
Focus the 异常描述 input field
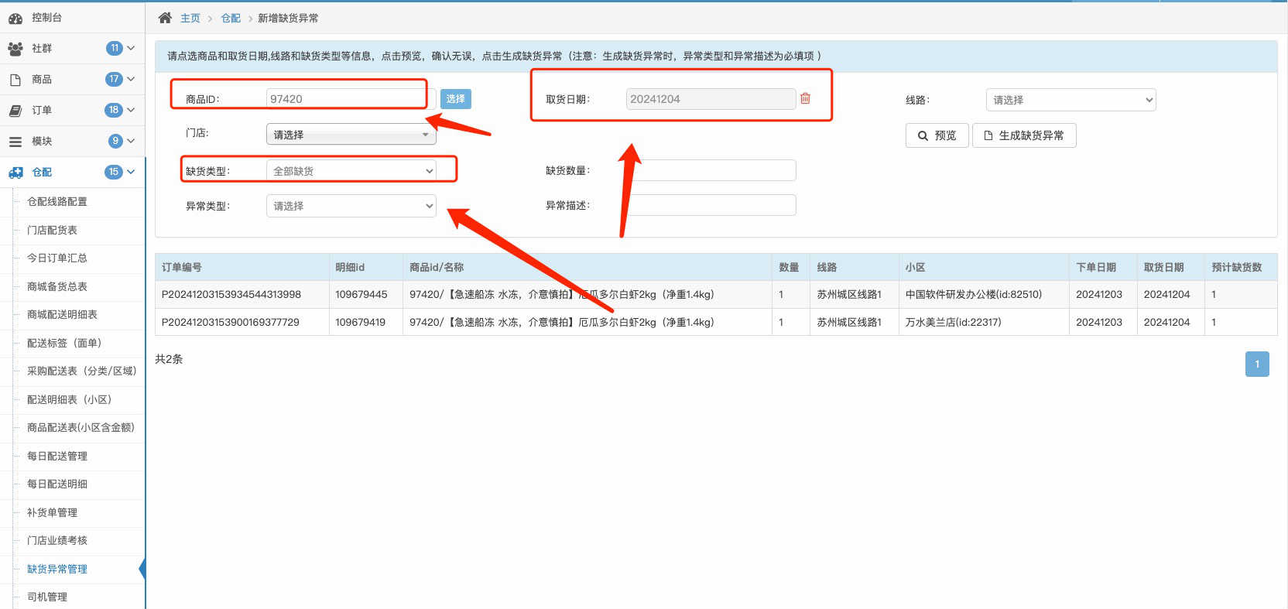tap(711, 205)
